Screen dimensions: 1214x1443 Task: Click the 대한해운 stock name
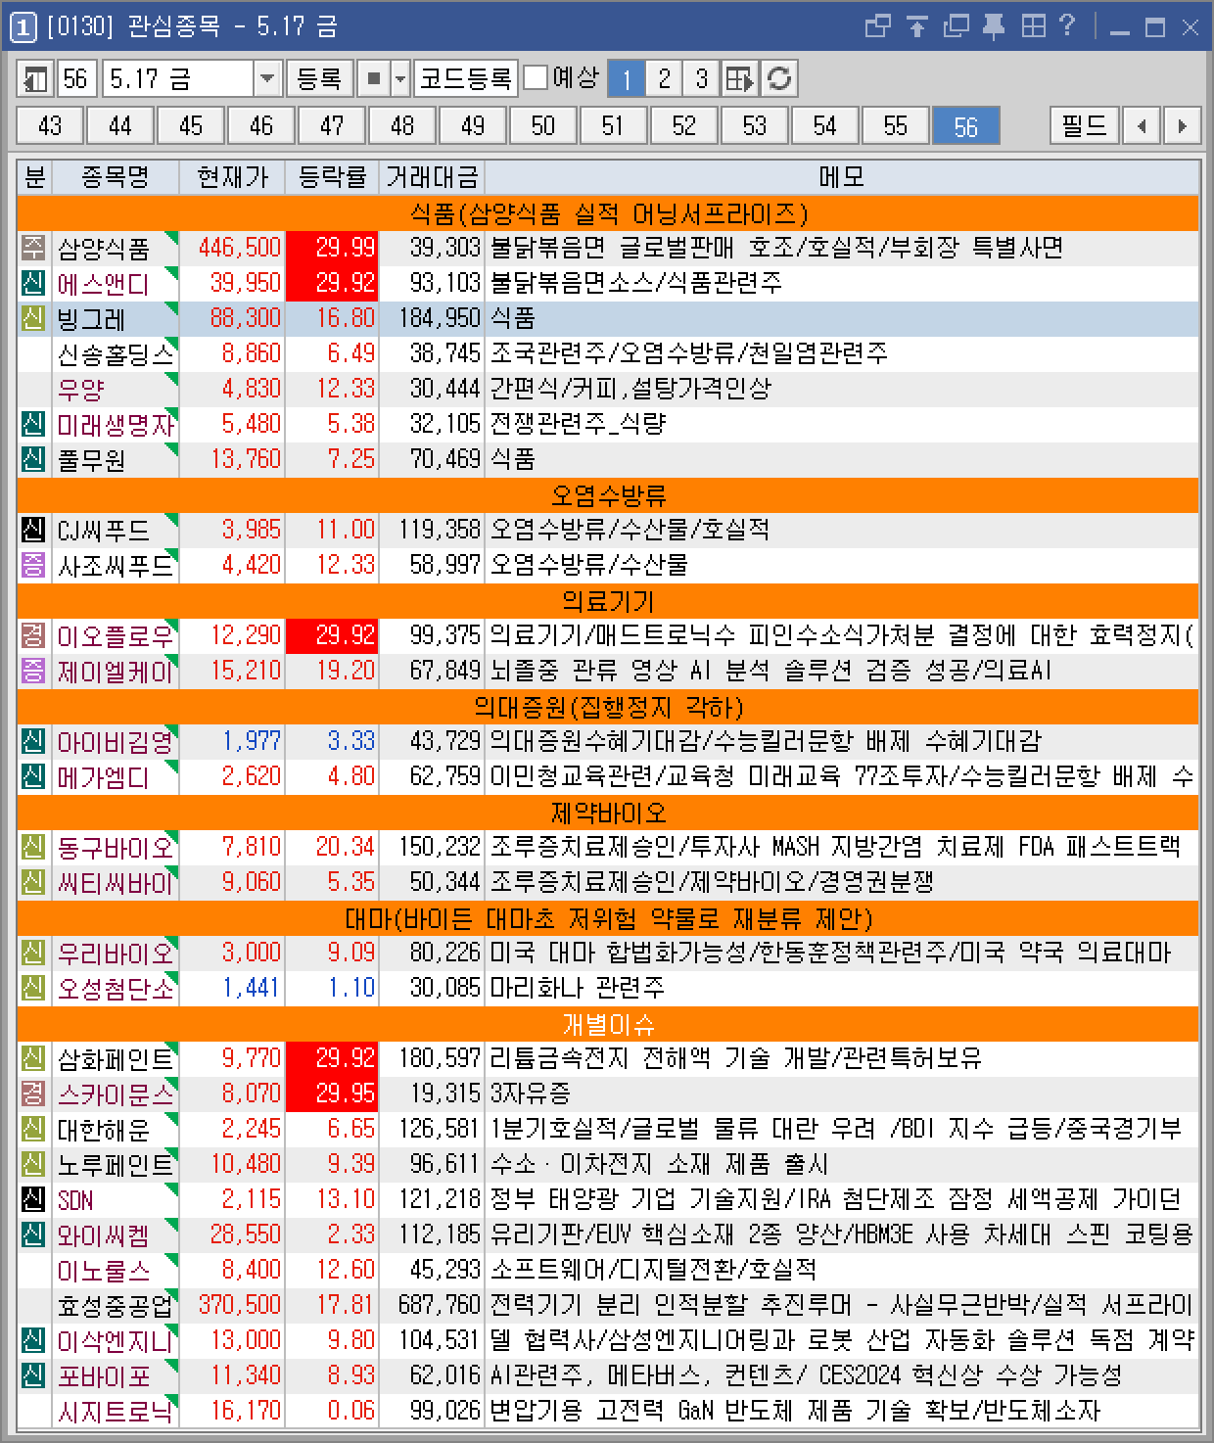(104, 1129)
